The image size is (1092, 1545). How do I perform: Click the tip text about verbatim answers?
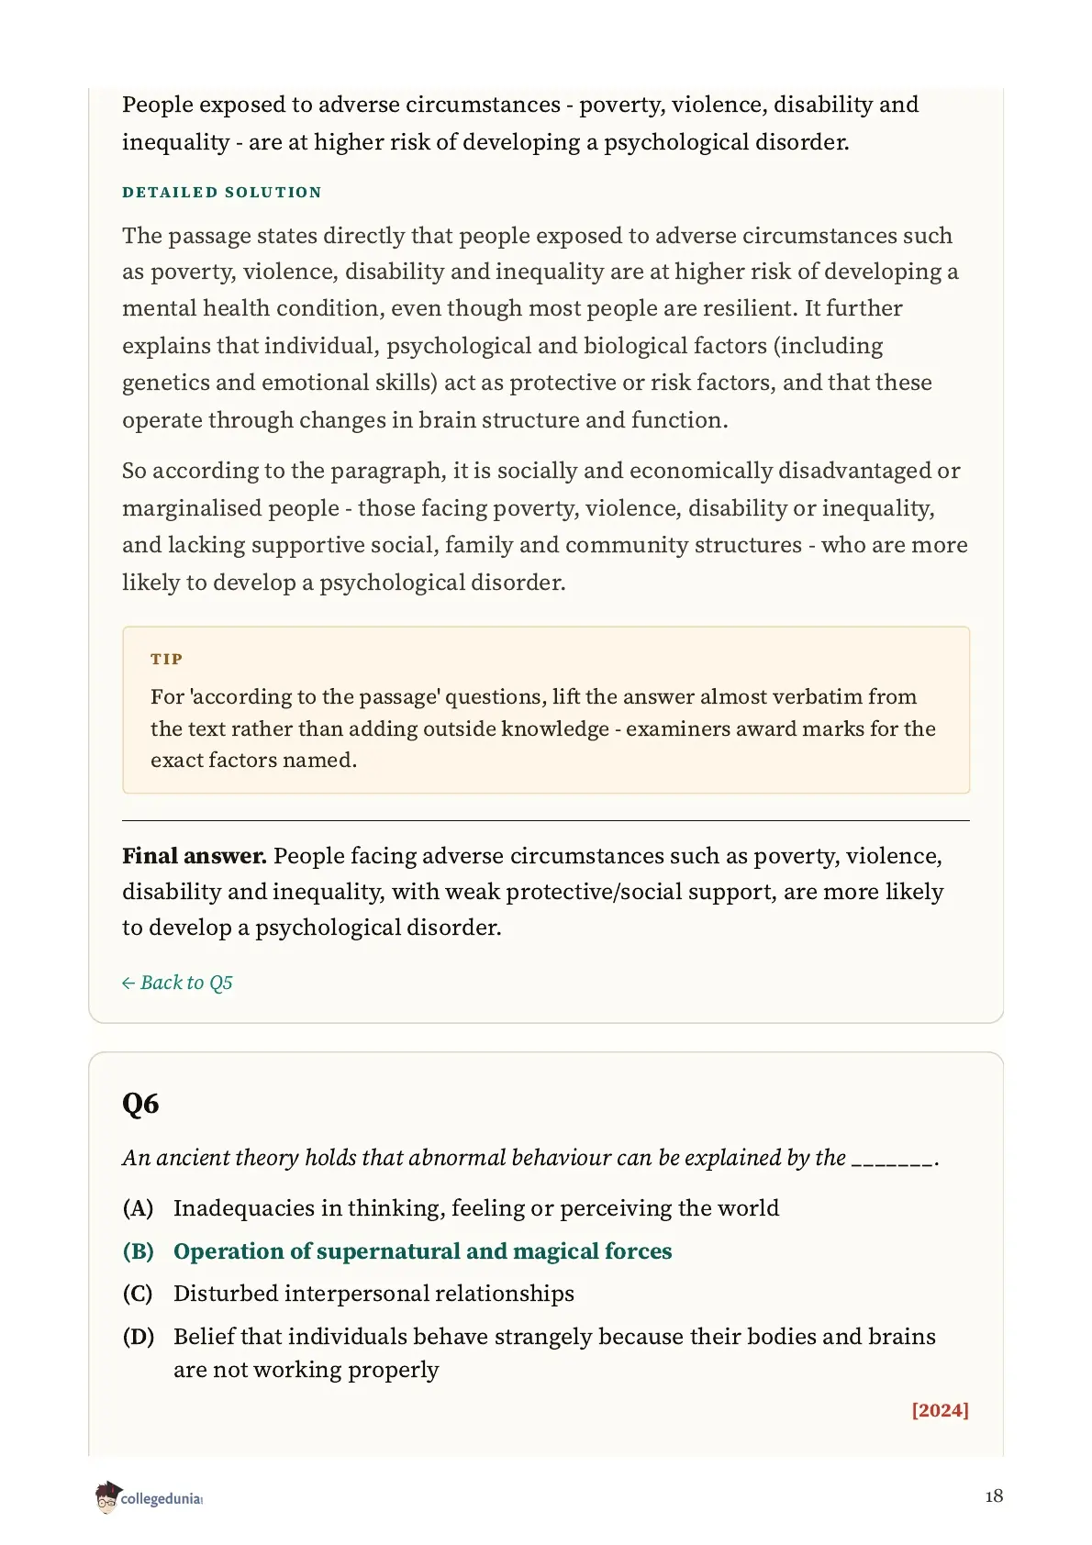(543, 728)
